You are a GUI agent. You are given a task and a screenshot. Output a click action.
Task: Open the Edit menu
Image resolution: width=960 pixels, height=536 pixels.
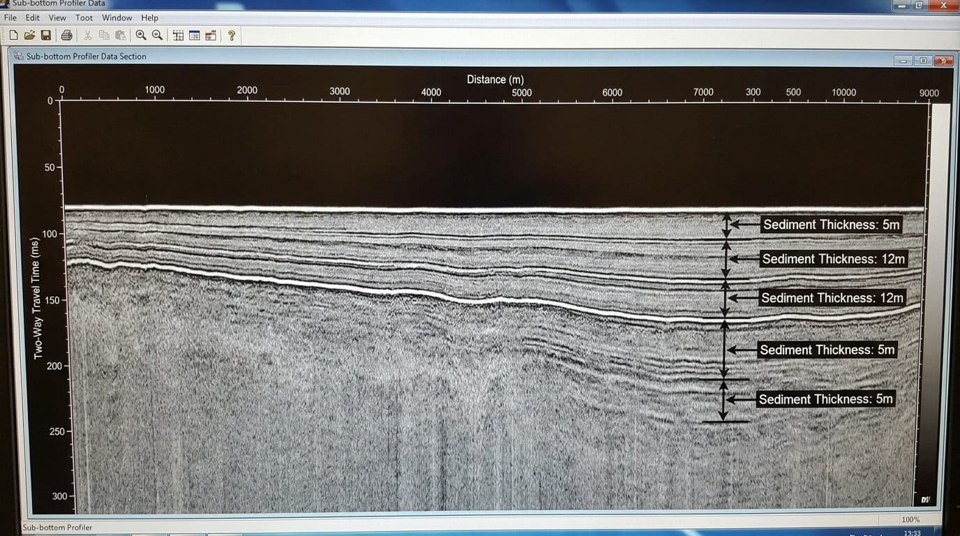pos(33,17)
